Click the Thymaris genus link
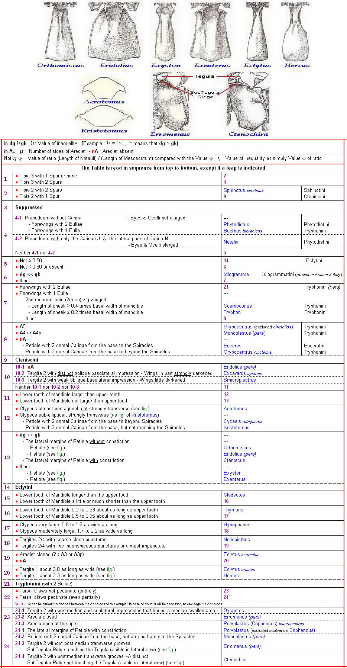 (233, 510)
